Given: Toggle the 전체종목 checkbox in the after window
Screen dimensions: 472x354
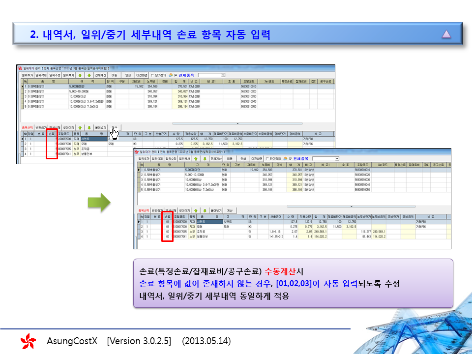Looking at the screenshot, I should (x=290, y=159).
